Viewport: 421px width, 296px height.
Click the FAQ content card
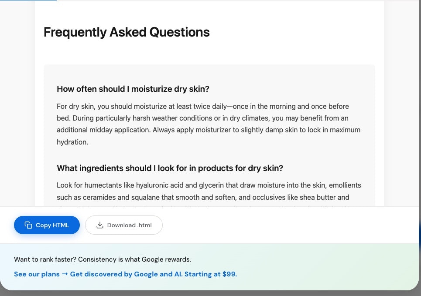pos(209,135)
